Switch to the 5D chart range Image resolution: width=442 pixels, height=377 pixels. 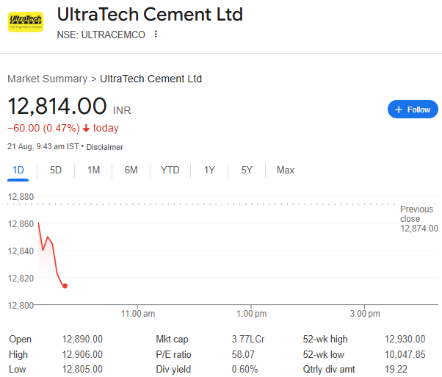point(56,170)
